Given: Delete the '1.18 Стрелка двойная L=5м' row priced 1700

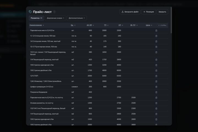Looking at the screenshot, I should click(156, 71).
